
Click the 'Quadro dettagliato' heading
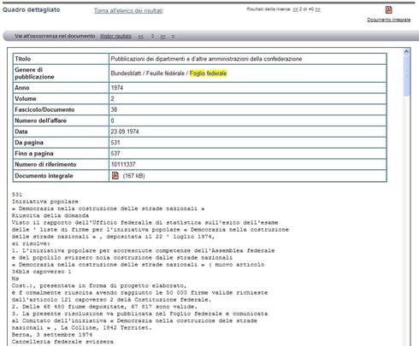(x=32, y=9)
